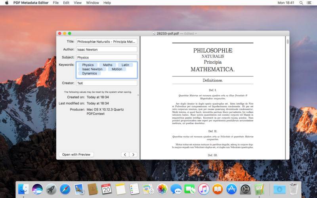Select the Maths keyword token
The image size is (317, 198).
click(107, 65)
